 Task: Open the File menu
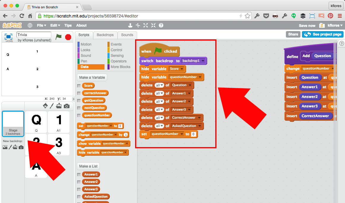point(41,25)
